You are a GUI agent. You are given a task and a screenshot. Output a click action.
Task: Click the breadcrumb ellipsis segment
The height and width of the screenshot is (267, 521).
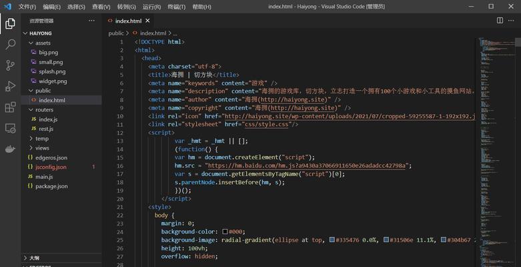[175, 33]
